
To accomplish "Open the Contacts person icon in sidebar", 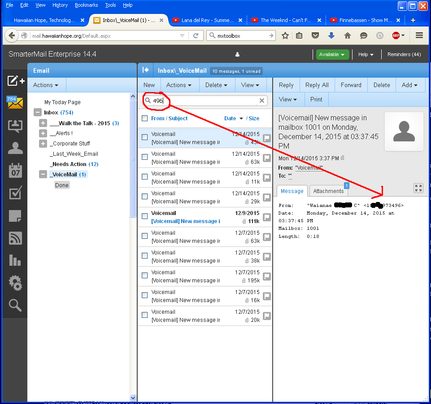I will pyautogui.click(x=15, y=148).
